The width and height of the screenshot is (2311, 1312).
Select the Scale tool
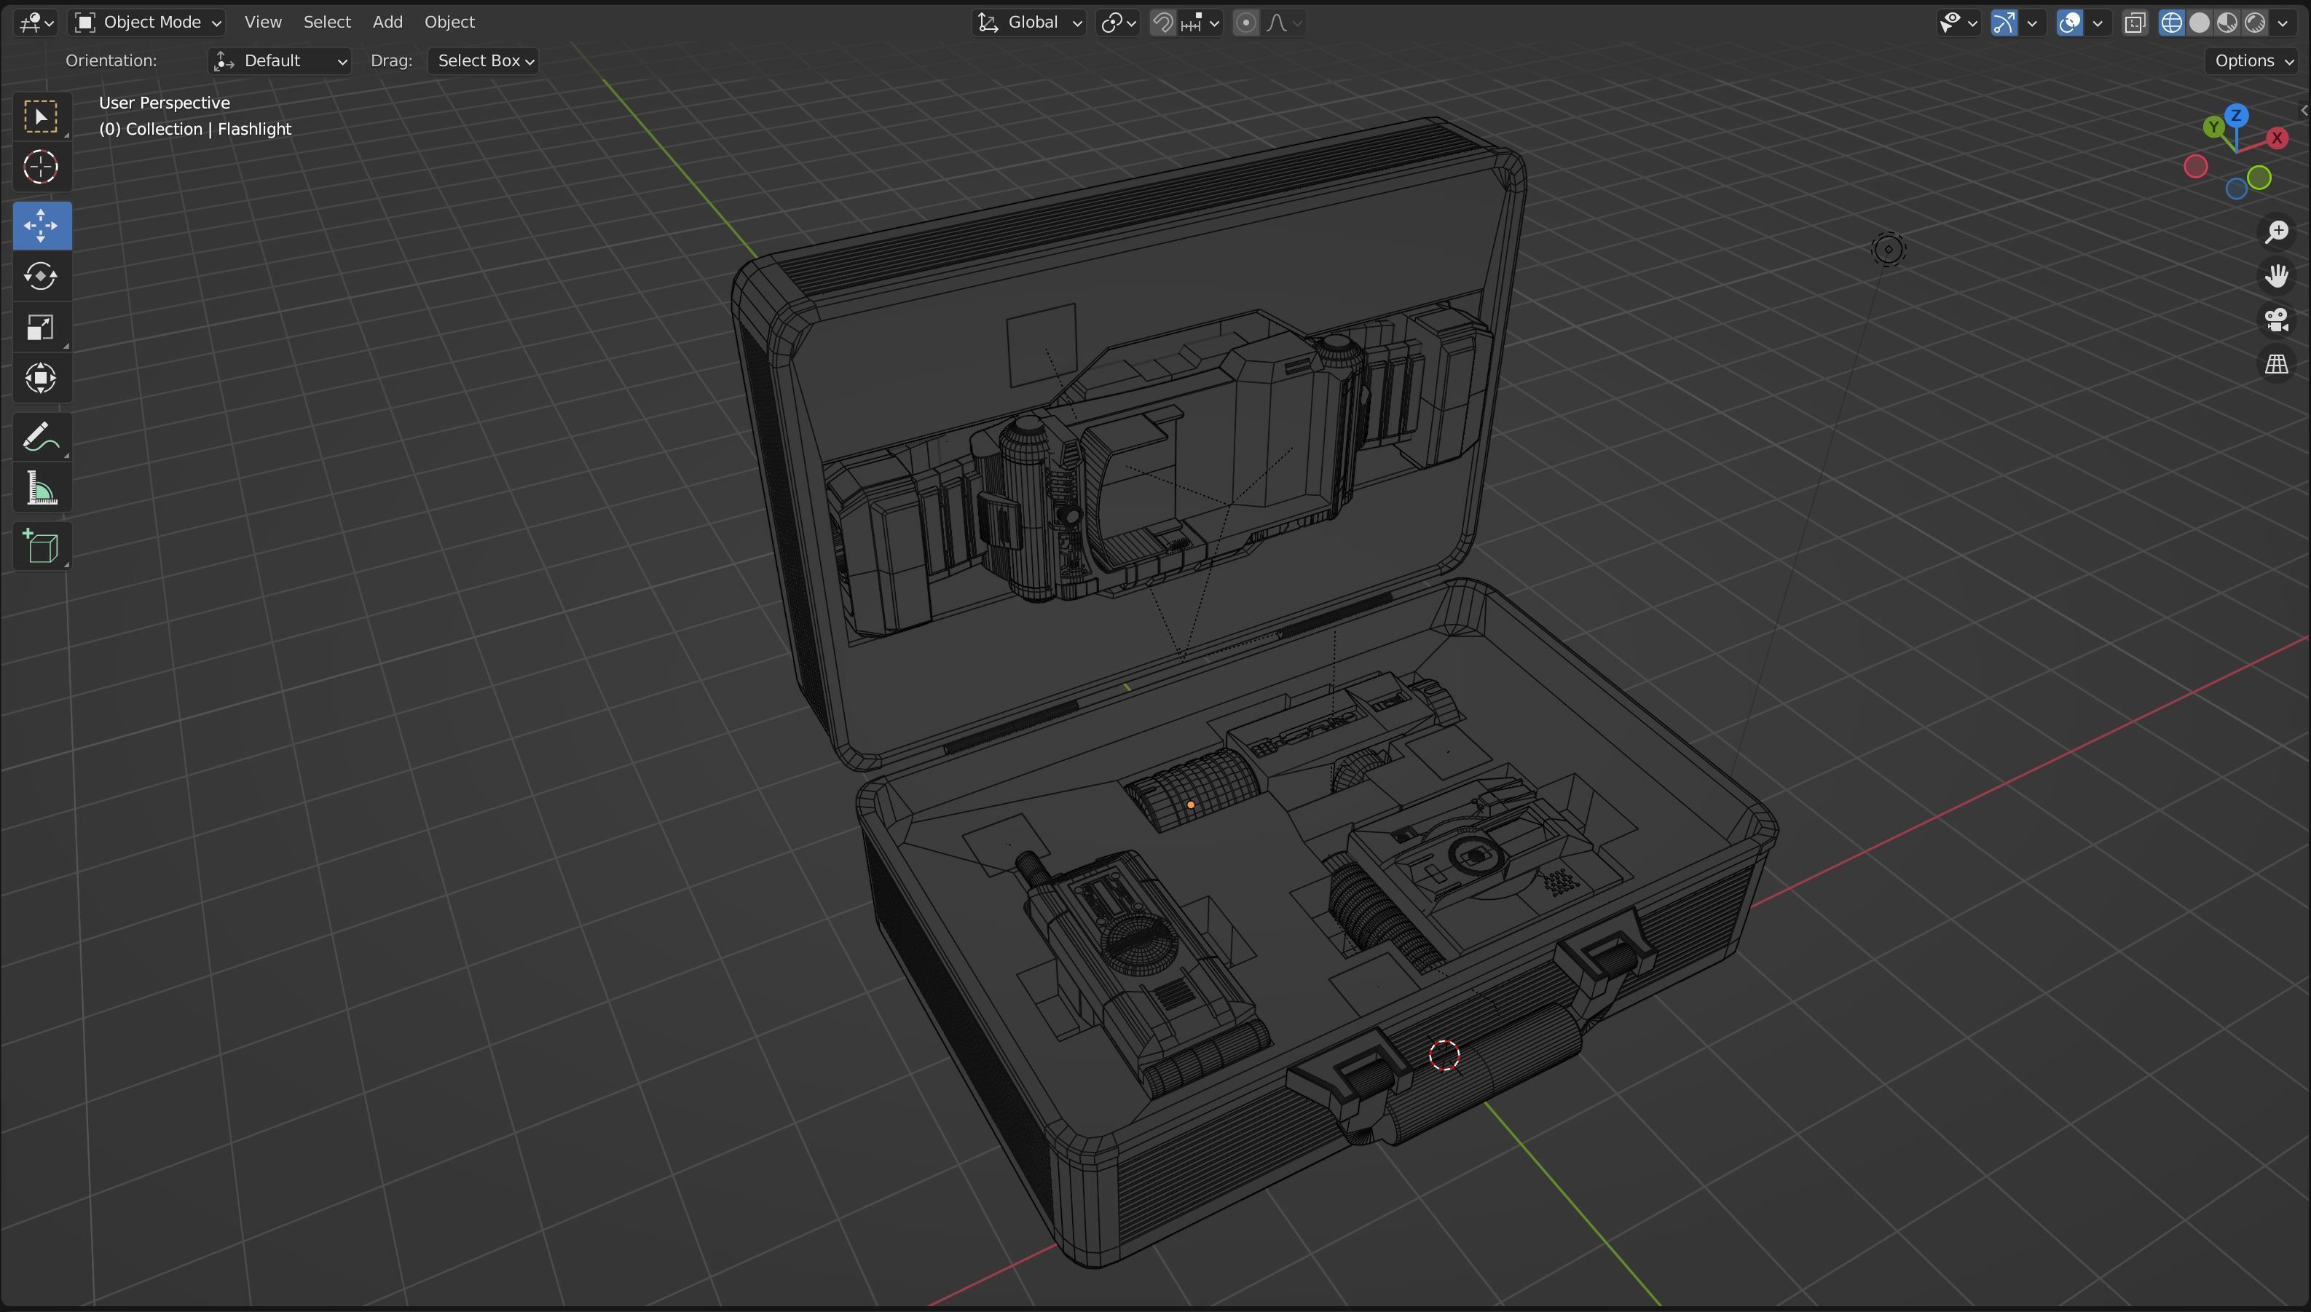pos(42,327)
